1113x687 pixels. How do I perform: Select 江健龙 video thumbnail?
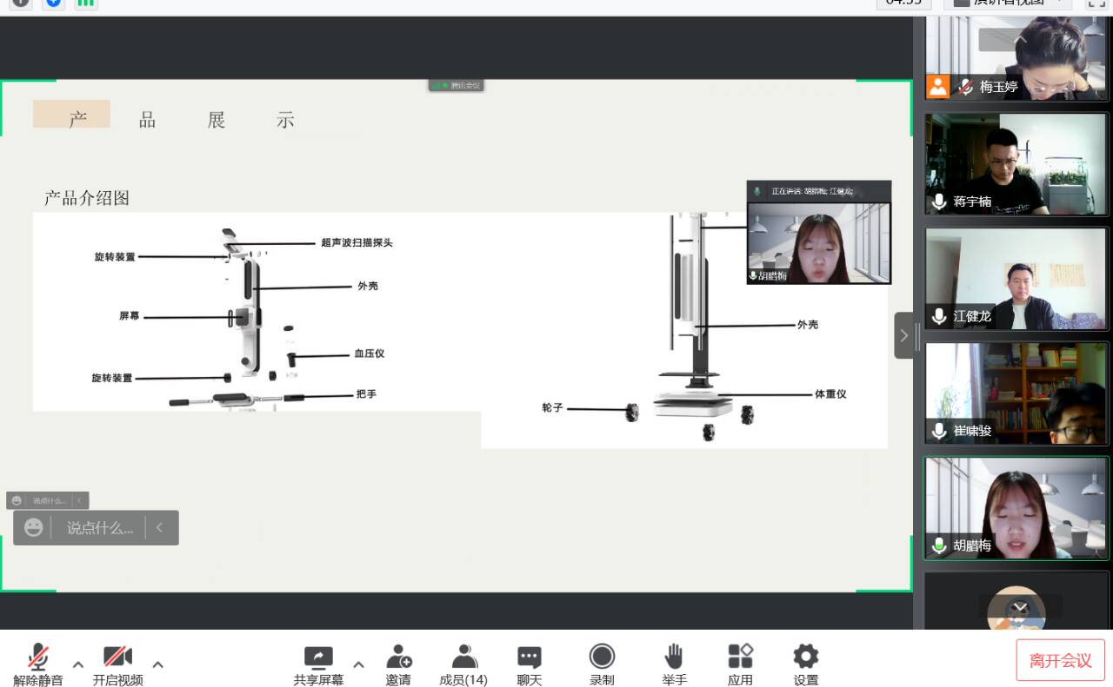(x=1016, y=279)
